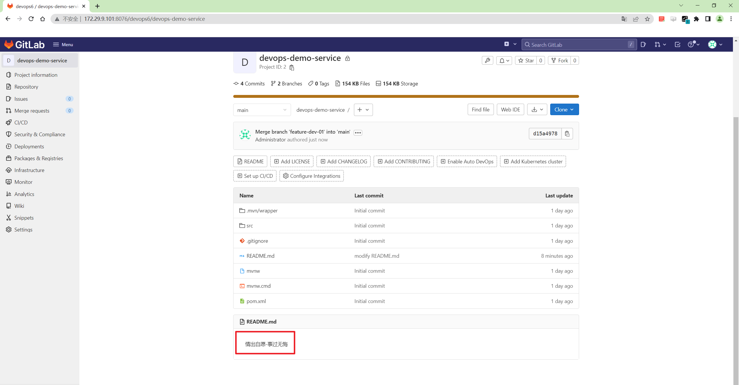Click the Web IDE button
The height and width of the screenshot is (385, 739).
tap(510, 110)
